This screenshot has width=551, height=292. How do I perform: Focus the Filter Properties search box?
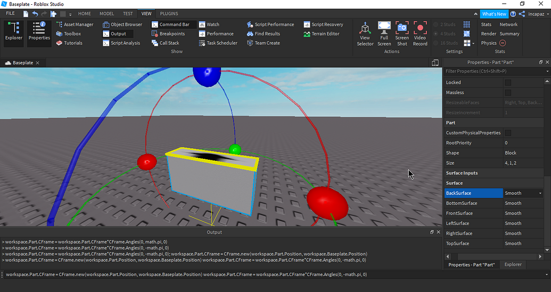[x=494, y=71]
